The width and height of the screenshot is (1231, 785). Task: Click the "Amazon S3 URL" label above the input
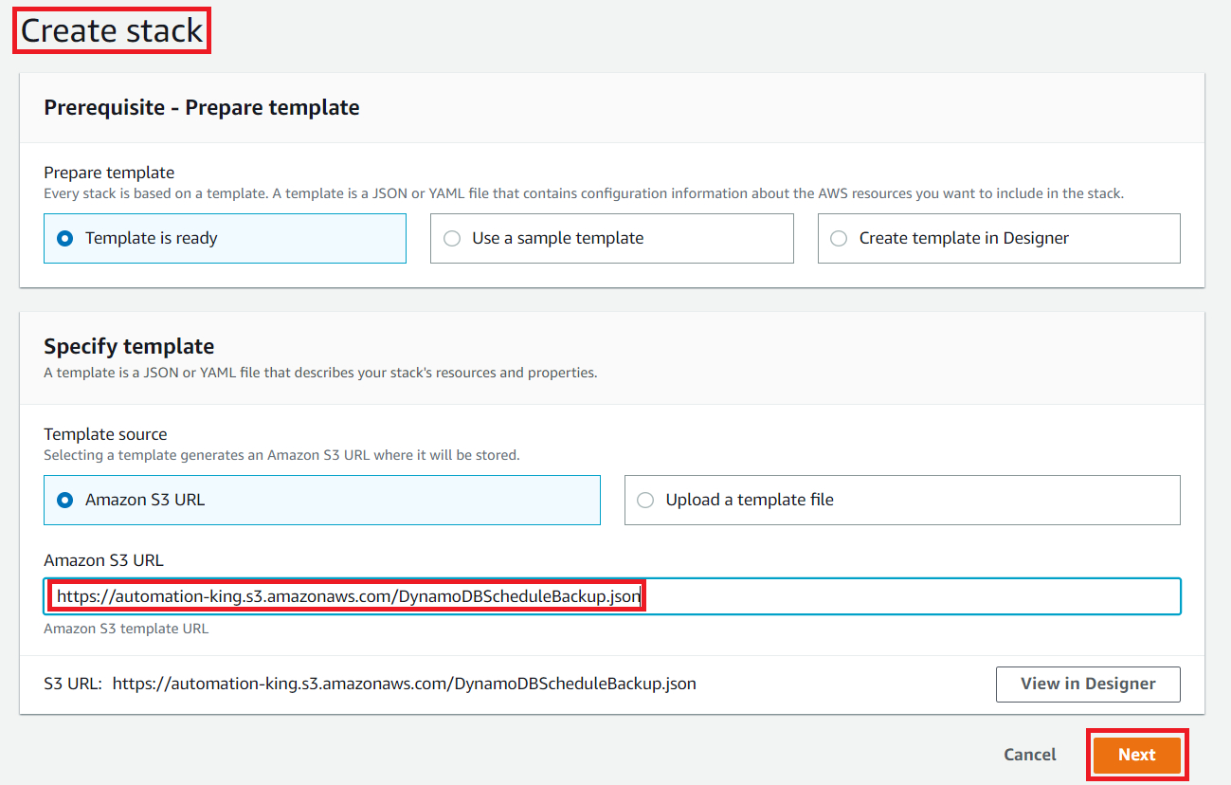pos(104,560)
